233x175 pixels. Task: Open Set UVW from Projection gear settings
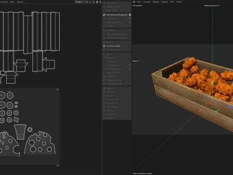pyautogui.click(x=130, y=15)
